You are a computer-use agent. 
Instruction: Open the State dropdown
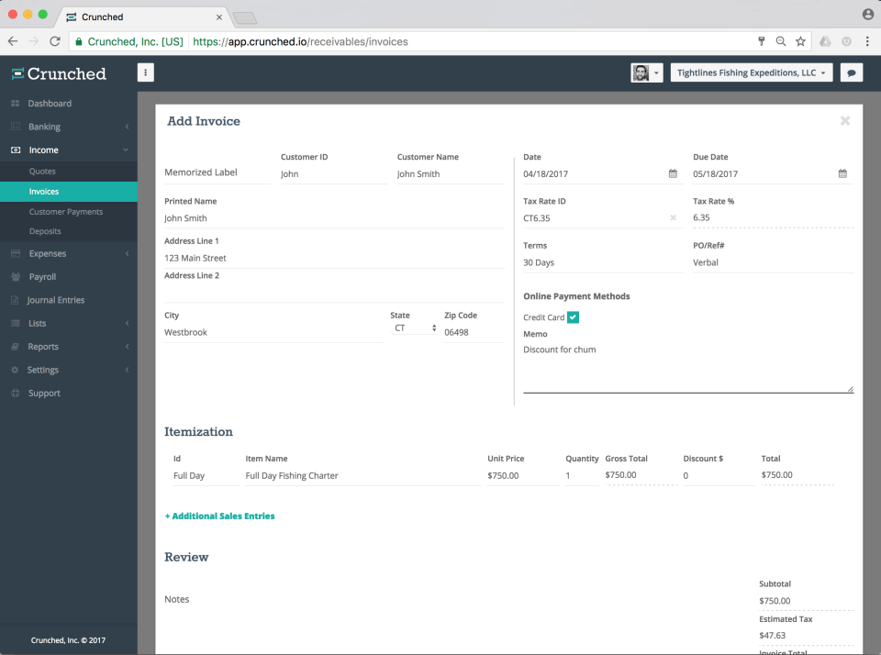point(414,328)
